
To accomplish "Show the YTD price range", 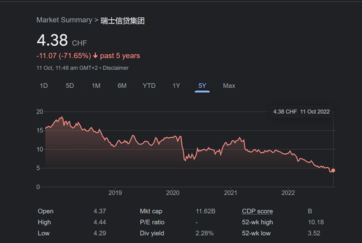I will coord(149,85).
